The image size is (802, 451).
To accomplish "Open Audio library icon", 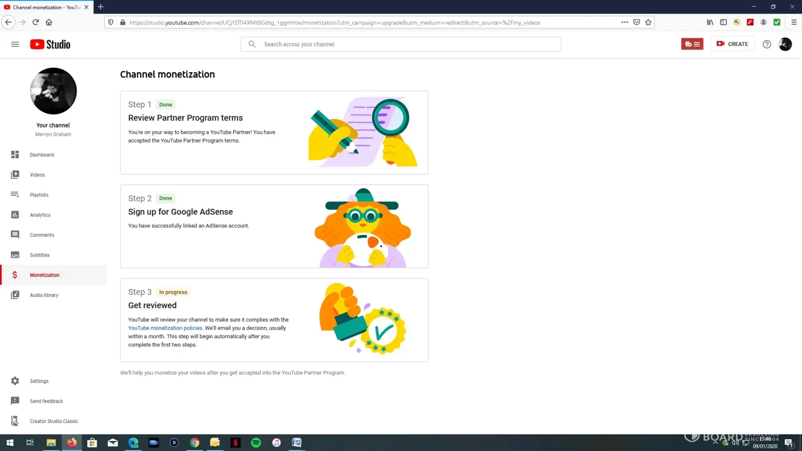I will coord(15,295).
